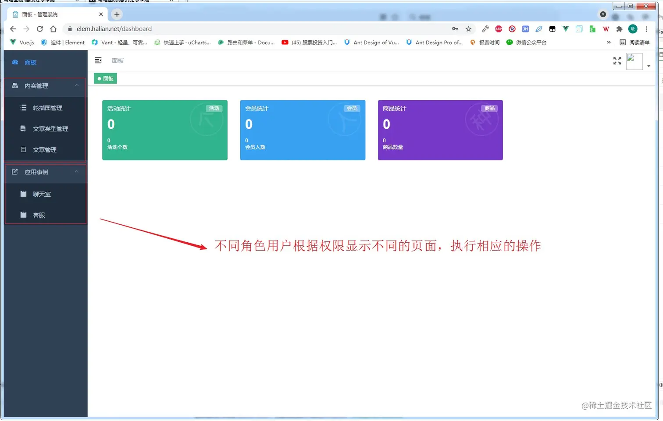This screenshot has height=421, width=663.
Task: Click the 轮播图管理 list icon
Action: pos(22,108)
